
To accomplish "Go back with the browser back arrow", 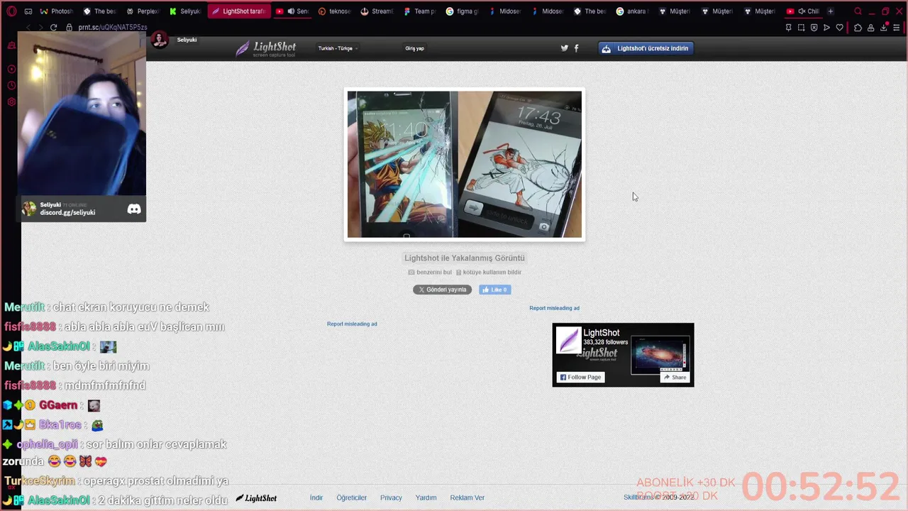I will [28, 27].
